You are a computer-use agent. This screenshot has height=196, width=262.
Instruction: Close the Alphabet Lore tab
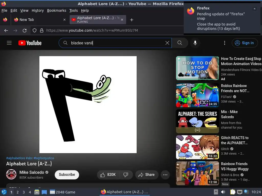pos(122,20)
